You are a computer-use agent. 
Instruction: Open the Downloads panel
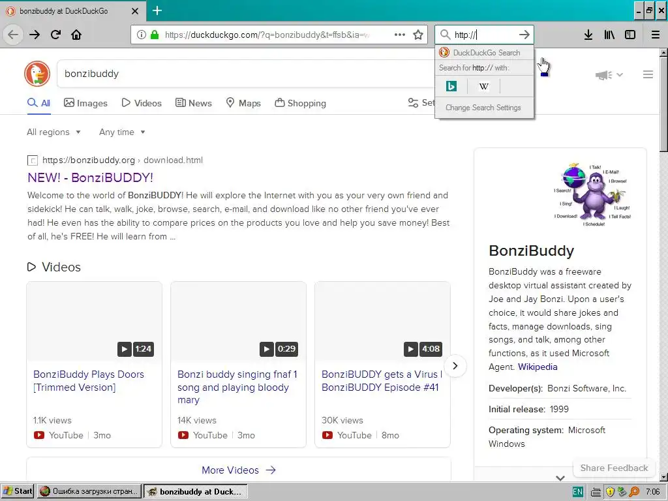pos(588,35)
